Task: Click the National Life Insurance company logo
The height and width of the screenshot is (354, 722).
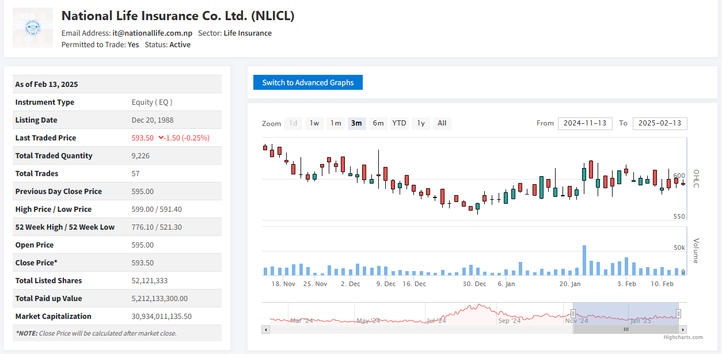Action: (x=33, y=28)
